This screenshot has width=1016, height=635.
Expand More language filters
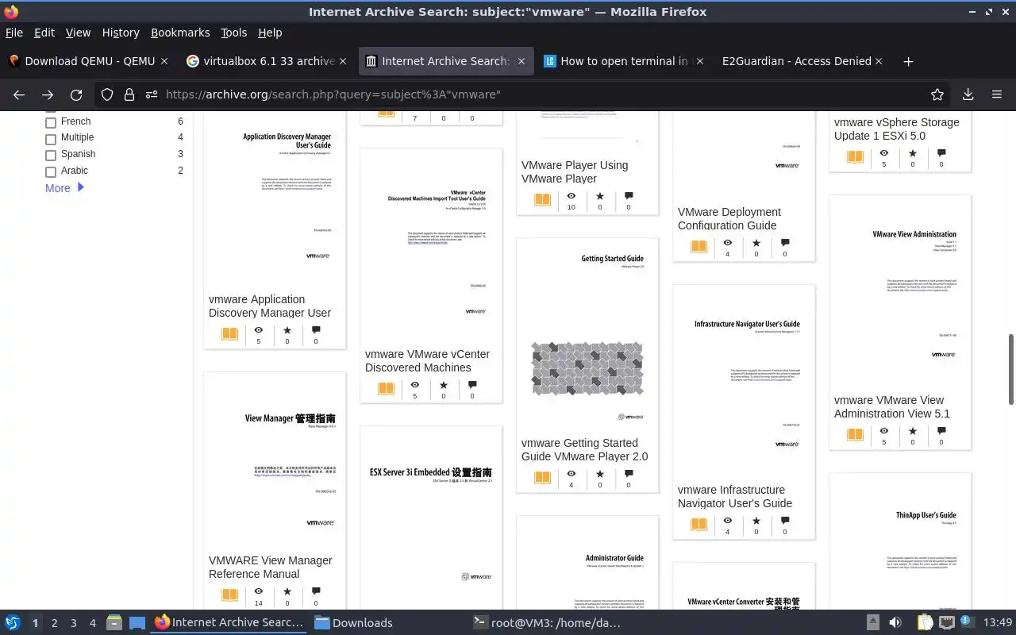pos(65,188)
